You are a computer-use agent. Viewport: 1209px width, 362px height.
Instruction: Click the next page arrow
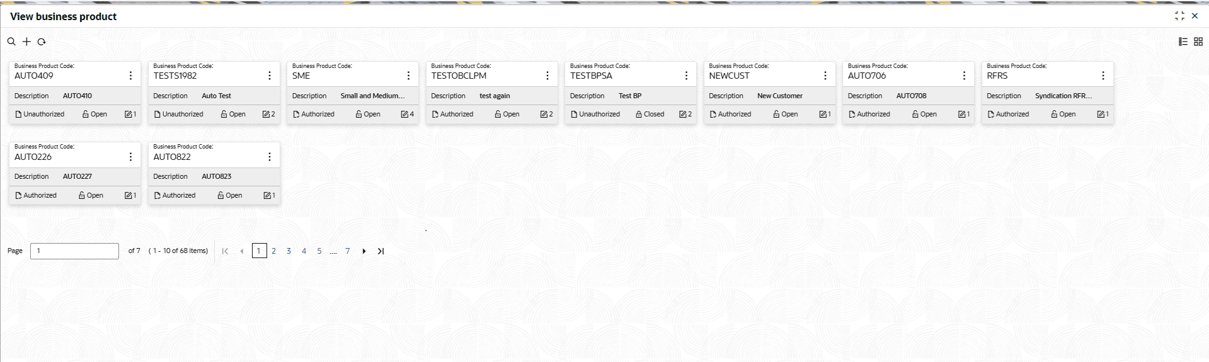(364, 251)
